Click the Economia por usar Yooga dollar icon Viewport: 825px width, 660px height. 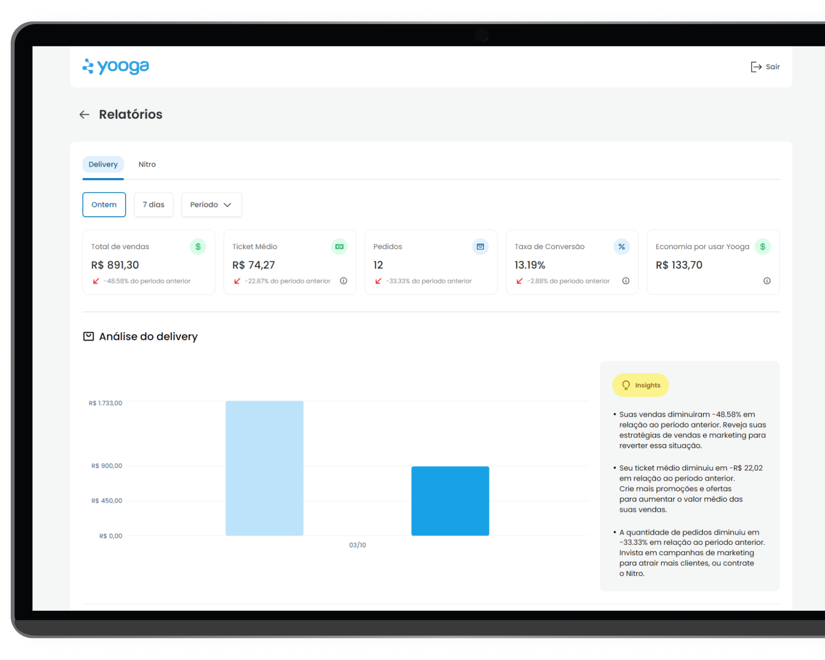click(762, 247)
